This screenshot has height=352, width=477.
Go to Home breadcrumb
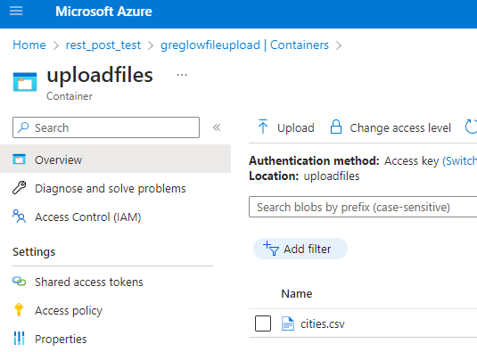(x=29, y=45)
